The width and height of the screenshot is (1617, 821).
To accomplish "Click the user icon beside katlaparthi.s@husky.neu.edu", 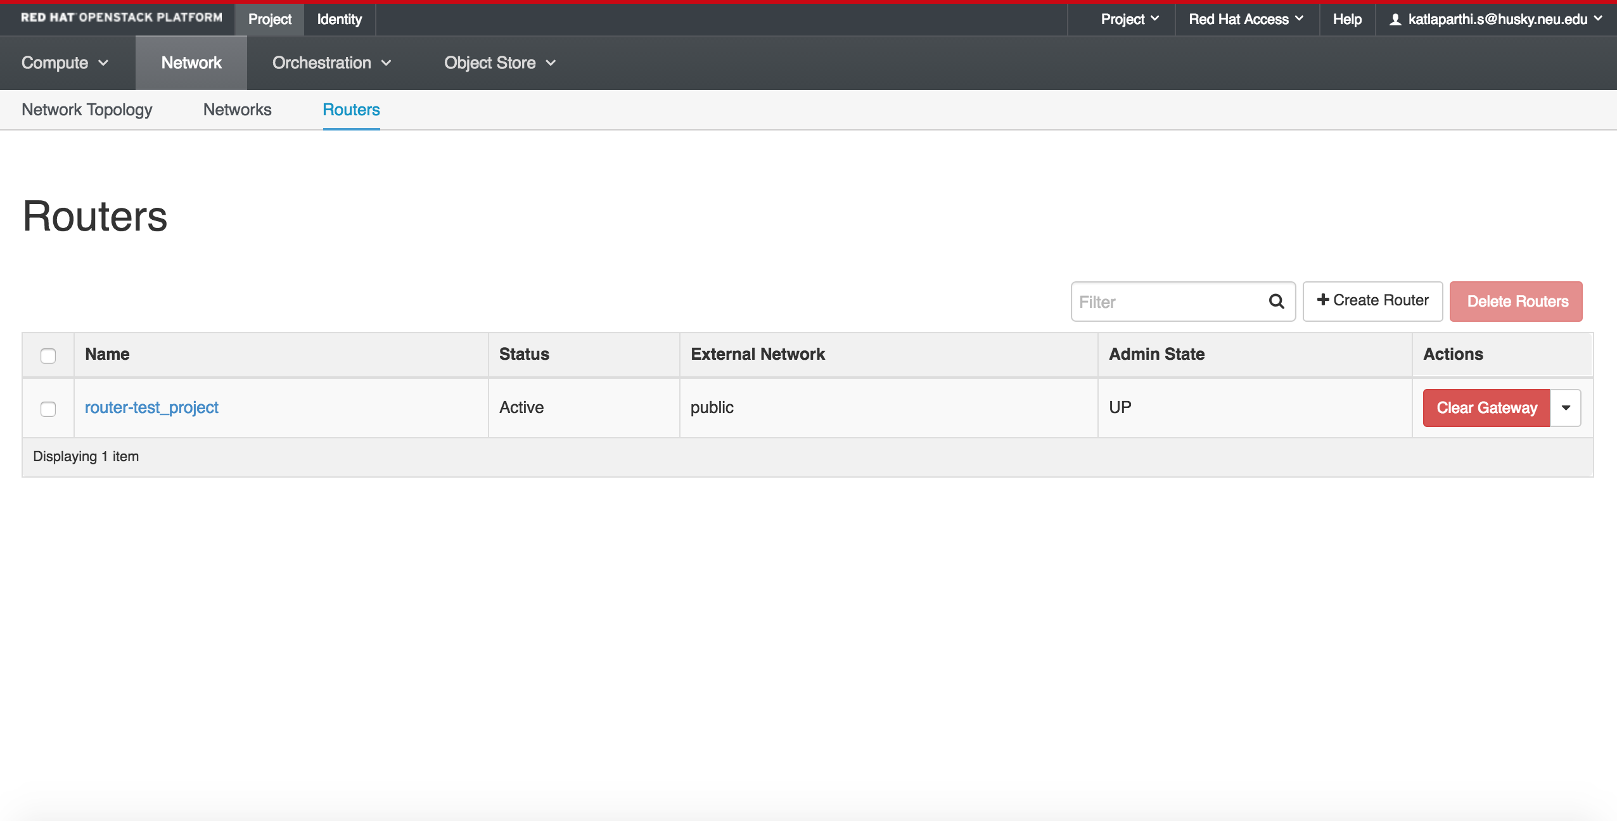I will (x=1395, y=20).
